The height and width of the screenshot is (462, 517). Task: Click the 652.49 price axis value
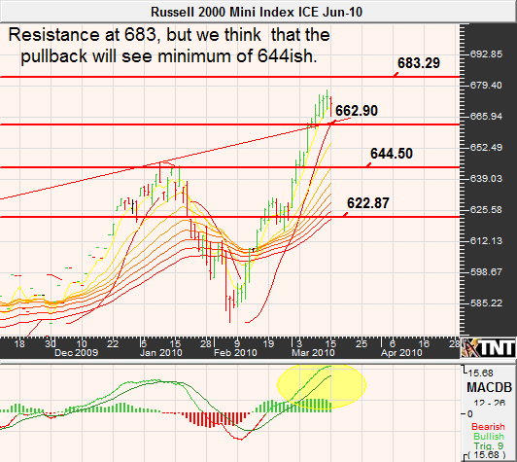(486, 147)
